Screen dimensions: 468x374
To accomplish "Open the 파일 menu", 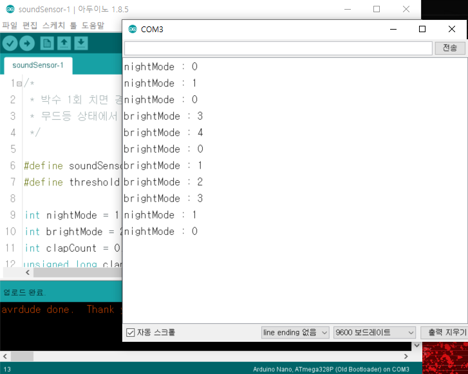I will (10, 26).
